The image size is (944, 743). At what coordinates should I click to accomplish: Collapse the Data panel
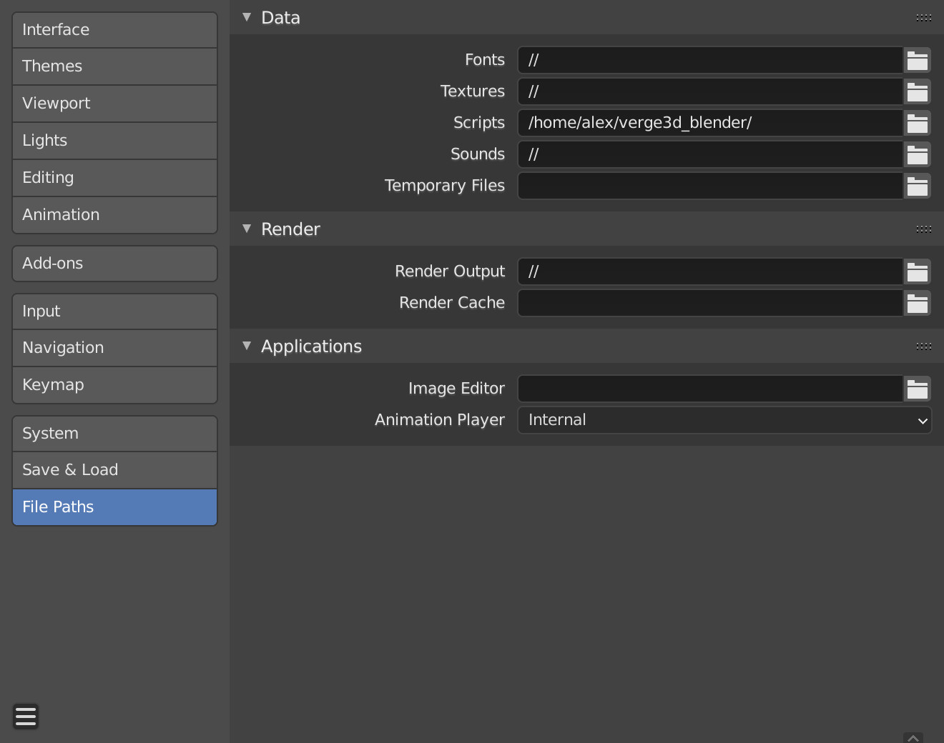pos(247,17)
